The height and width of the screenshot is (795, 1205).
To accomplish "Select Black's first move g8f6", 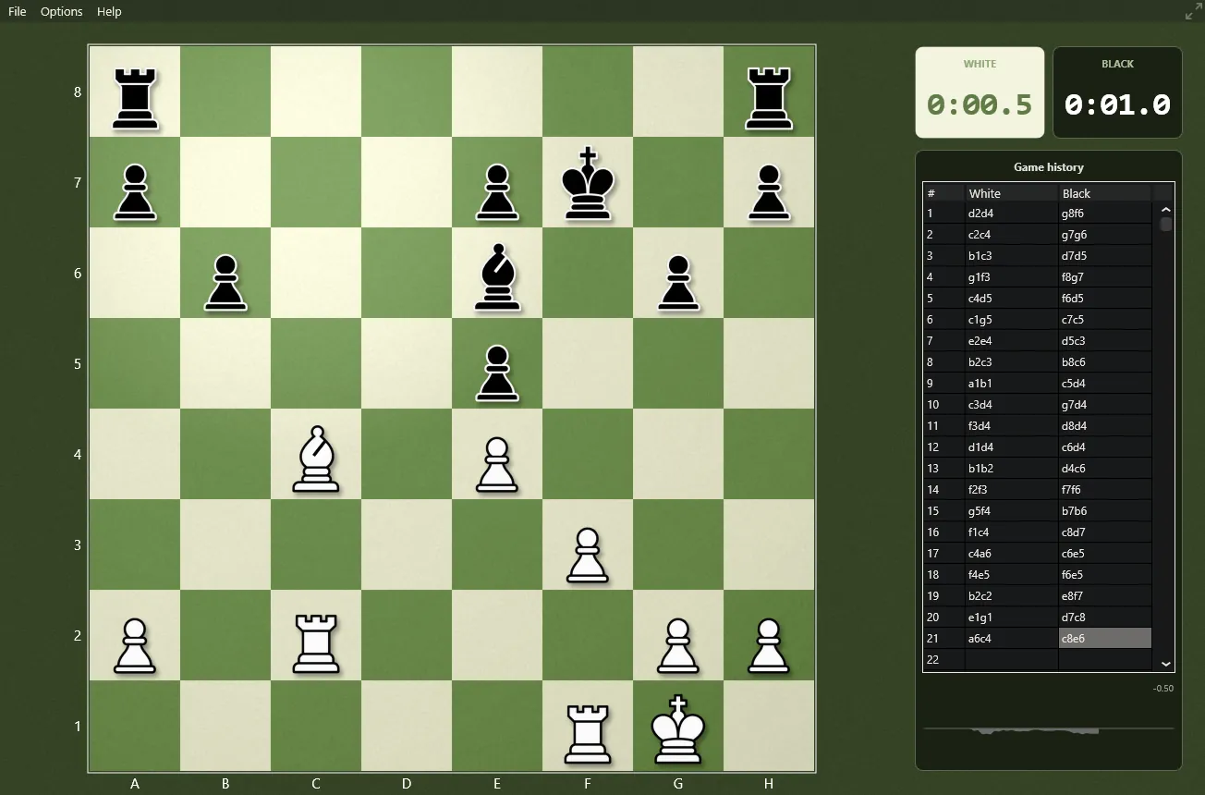I will [x=1104, y=213].
